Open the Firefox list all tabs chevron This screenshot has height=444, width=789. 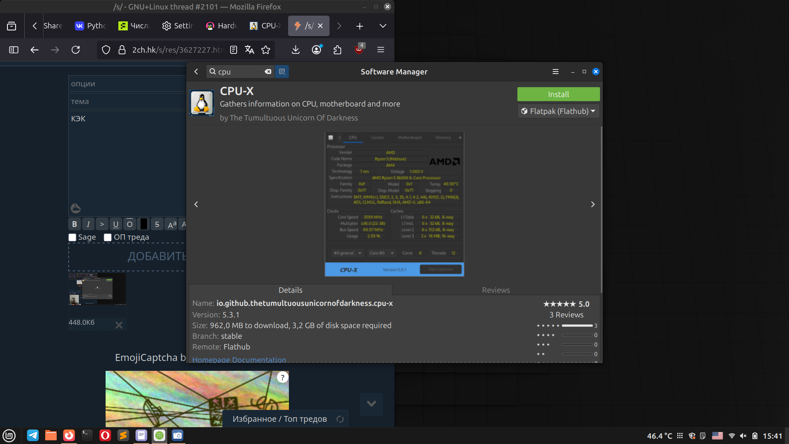pos(383,26)
